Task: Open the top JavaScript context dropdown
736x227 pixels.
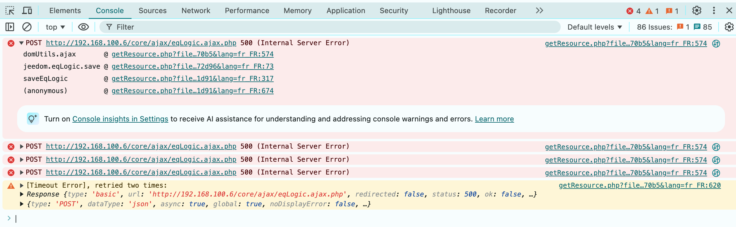Action: [x=55, y=27]
